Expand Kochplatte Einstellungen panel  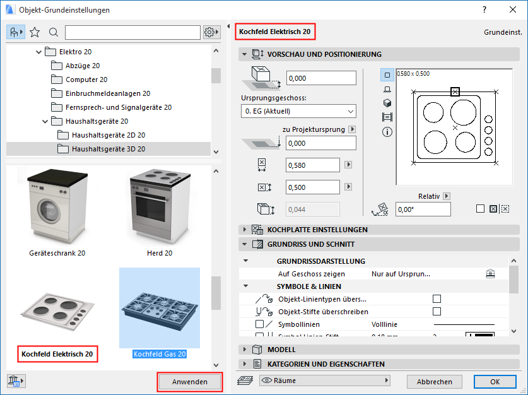[245, 230]
